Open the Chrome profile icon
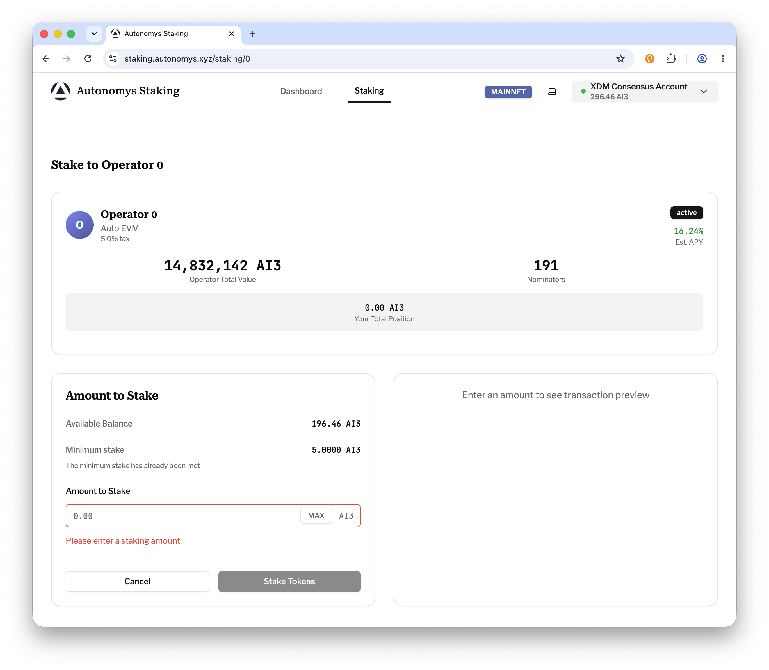Image resolution: width=769 pixels, height=670 pixels. (702, 59)
